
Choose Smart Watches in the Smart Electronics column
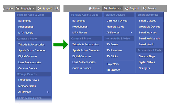148,33
